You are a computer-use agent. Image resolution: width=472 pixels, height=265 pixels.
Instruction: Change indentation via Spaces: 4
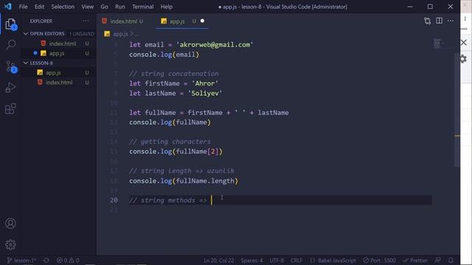coord(251,260)
